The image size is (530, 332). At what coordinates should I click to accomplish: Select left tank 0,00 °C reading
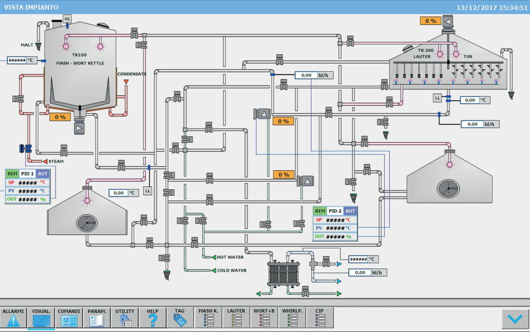click(x=124, y=193)
